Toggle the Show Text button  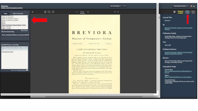pos(193,12)
